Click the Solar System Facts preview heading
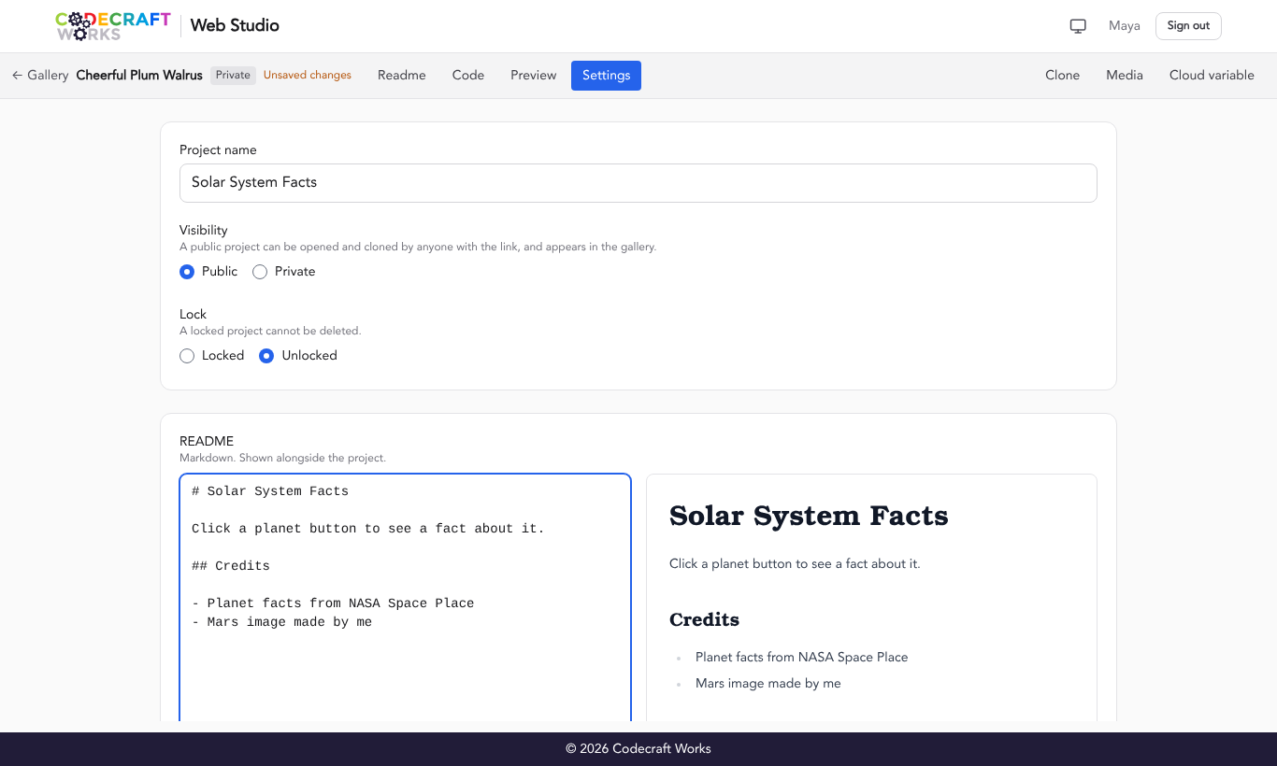The width and height of the screenshot is (1277, 766). tap(809, 516)
